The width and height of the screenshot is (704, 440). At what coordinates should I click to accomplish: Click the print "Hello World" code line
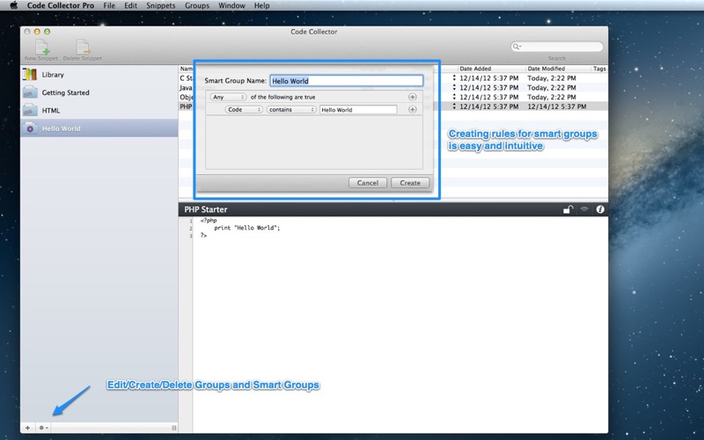(x=247, y=228)
